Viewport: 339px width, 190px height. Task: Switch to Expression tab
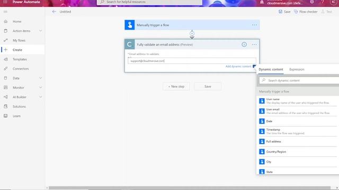297,70
